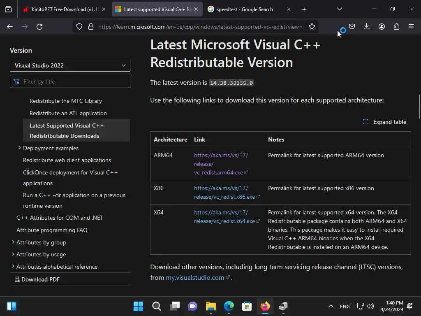Open Run a C++ -clr application article
Screen dimensions: 421x316
click(x=74, y=200)
